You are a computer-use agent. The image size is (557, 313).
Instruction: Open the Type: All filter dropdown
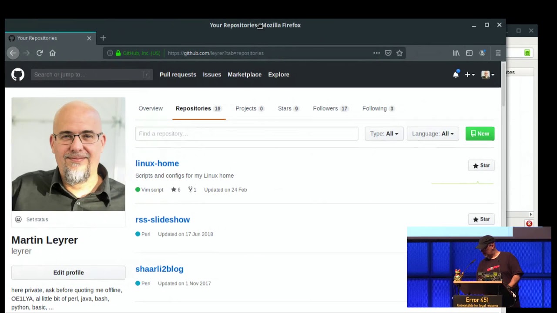[384, 133]
